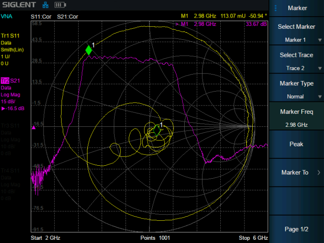Click the battery level icon
The image size is (324, 243).
[x=60, y=5]
